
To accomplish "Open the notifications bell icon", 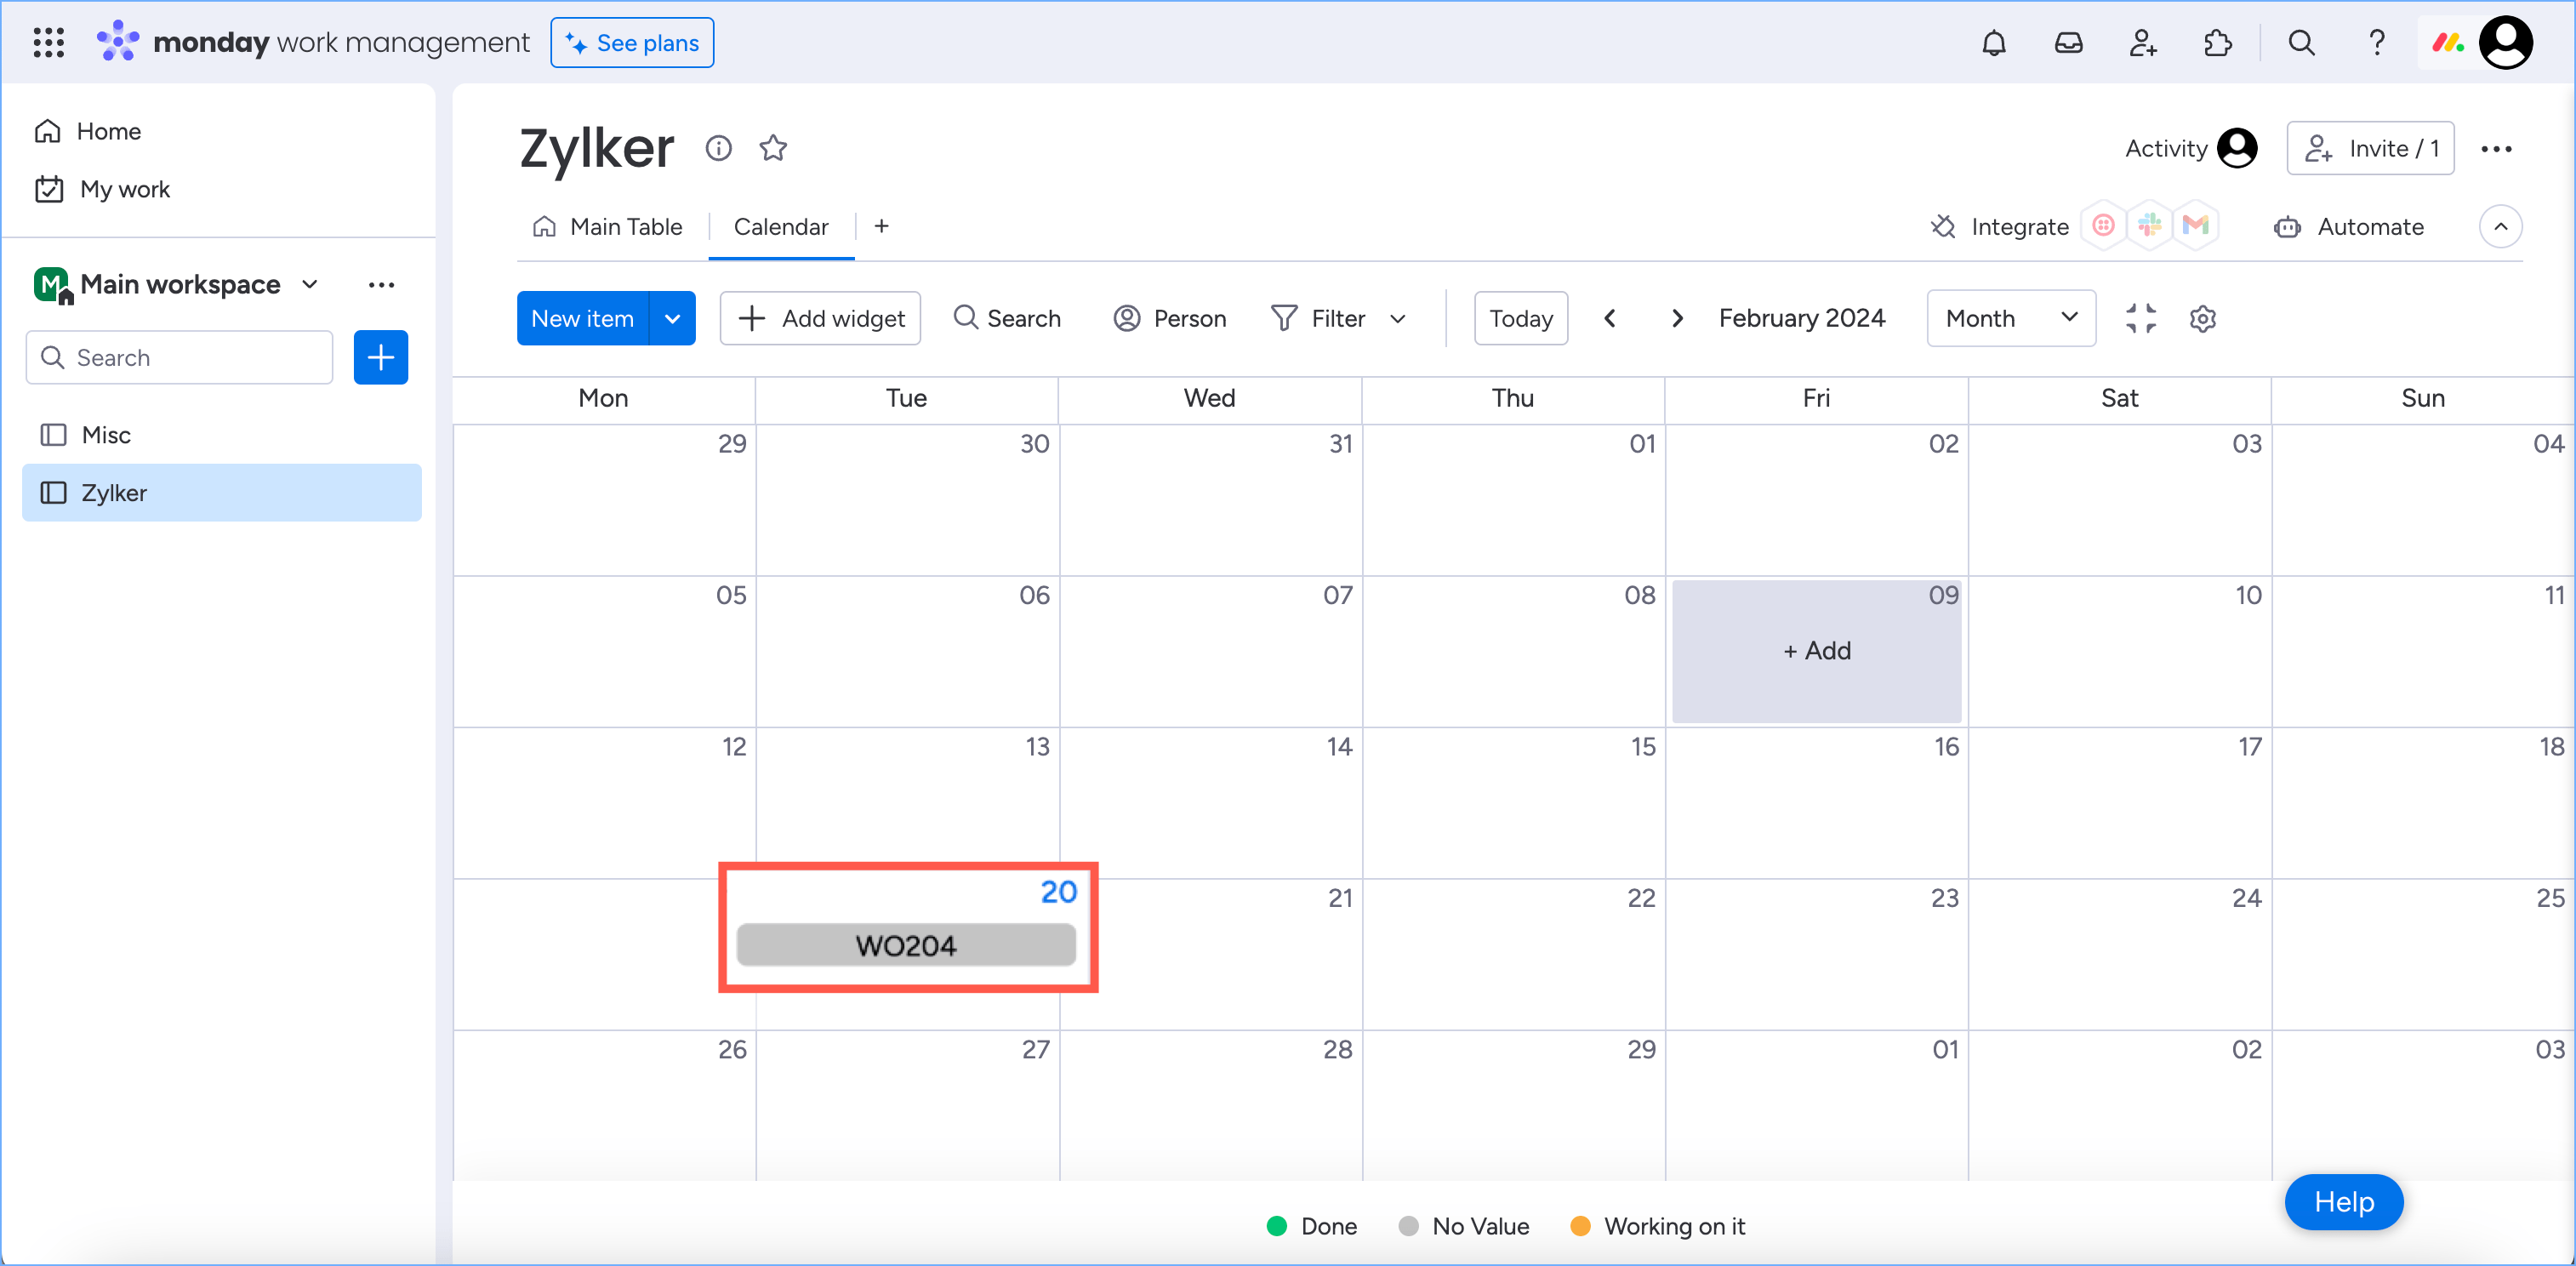I will [1993, 43].
